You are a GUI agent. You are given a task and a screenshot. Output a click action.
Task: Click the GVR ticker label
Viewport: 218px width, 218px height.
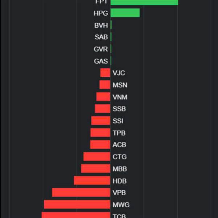101,49
